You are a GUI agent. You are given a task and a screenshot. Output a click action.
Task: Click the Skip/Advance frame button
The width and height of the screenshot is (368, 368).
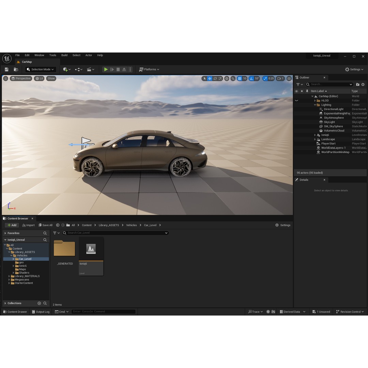(x=112, y=70)
